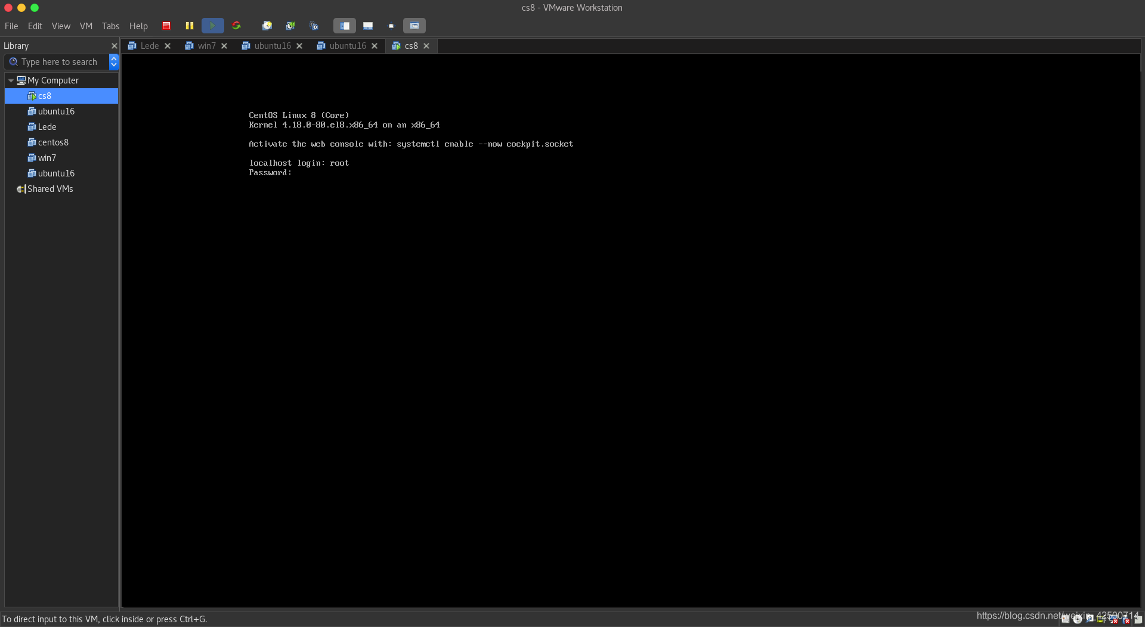
Task: Click the yellow Suspend VM button
Action: click(190, 26)
